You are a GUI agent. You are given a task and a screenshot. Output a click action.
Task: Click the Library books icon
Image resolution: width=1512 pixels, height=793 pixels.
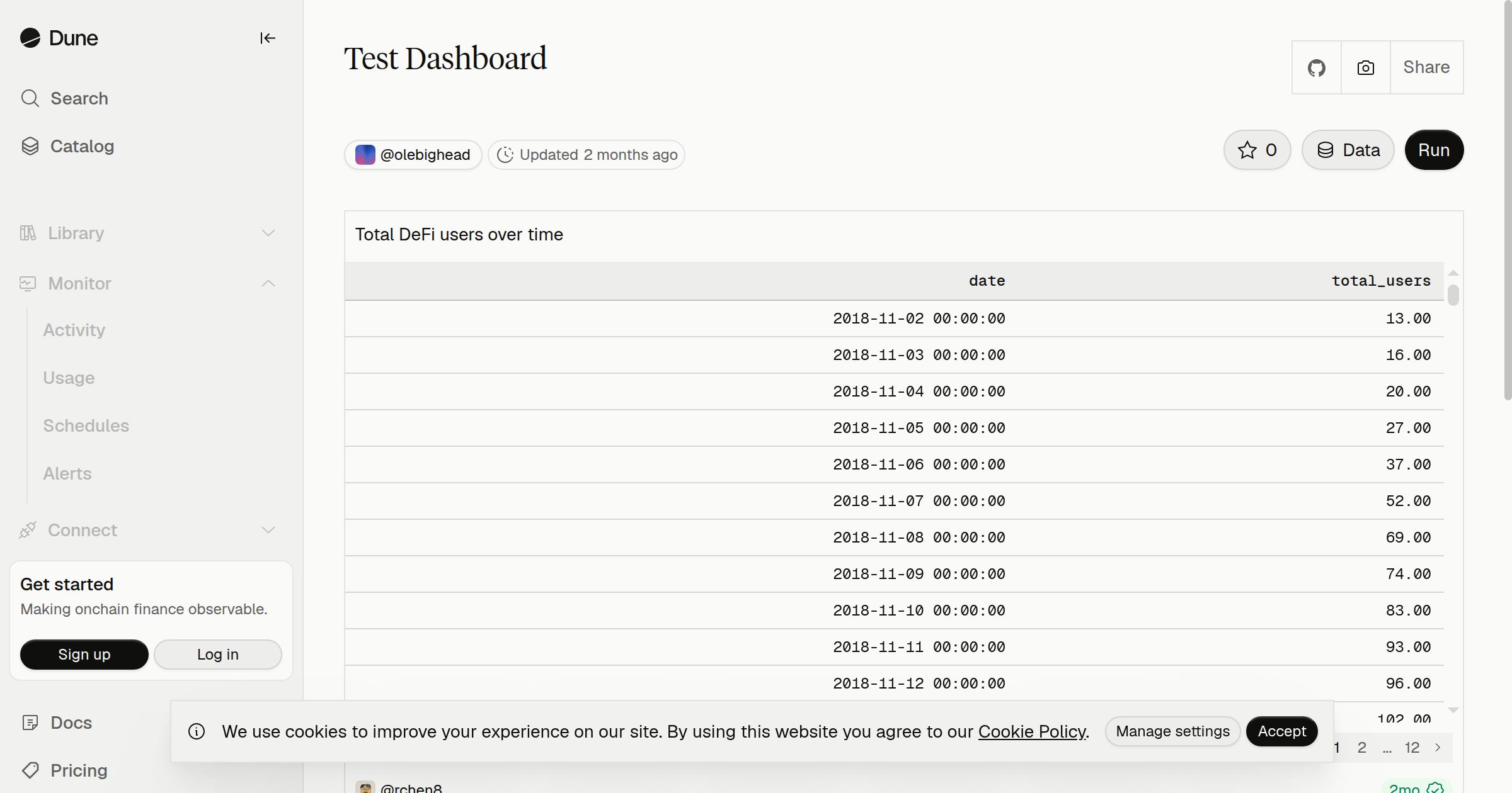(x=28, y=233)
